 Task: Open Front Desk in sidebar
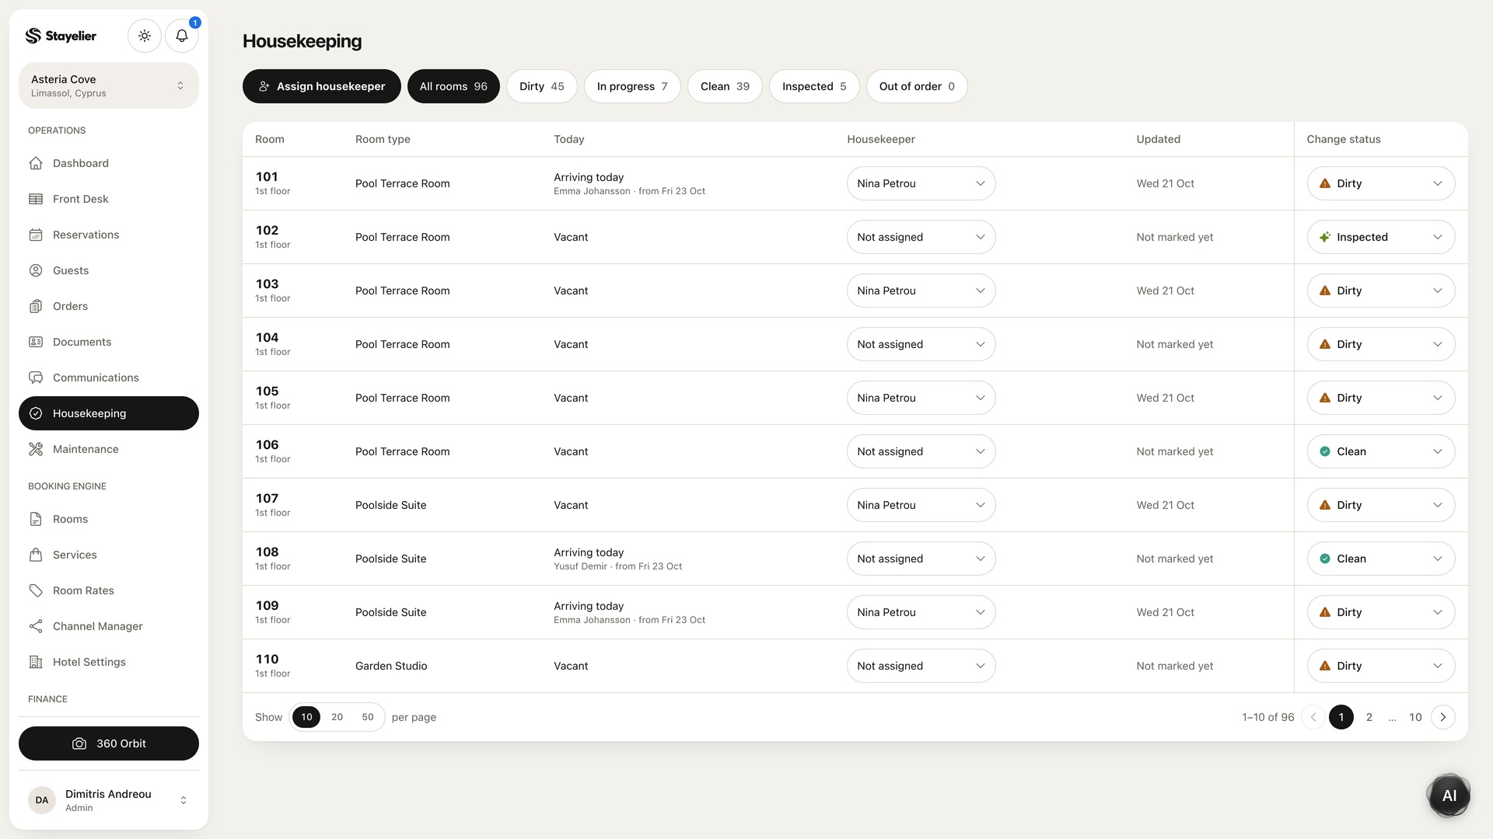pos(109,199)
